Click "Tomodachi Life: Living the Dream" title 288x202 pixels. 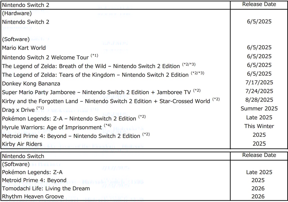[46, 189]
